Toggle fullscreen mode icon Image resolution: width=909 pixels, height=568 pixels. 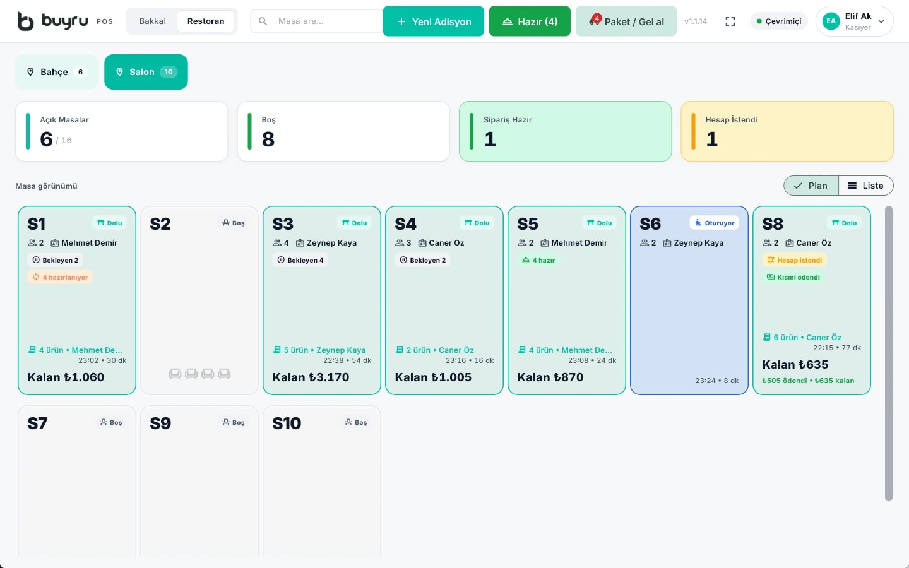[730, 21]
